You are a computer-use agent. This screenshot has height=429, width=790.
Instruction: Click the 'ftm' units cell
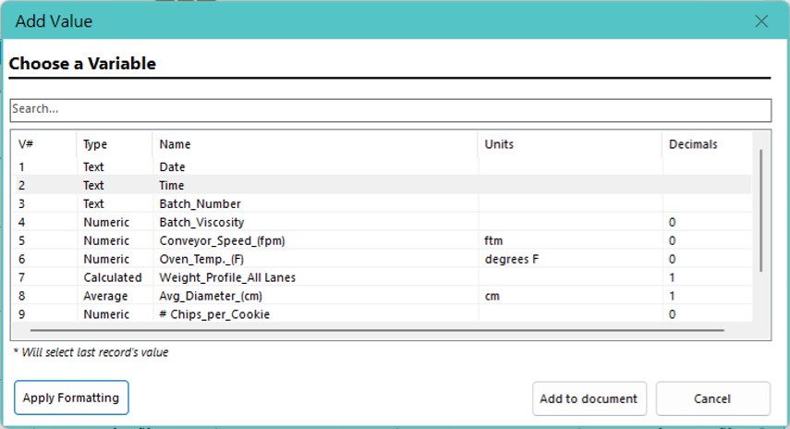[x=493, y=240]
